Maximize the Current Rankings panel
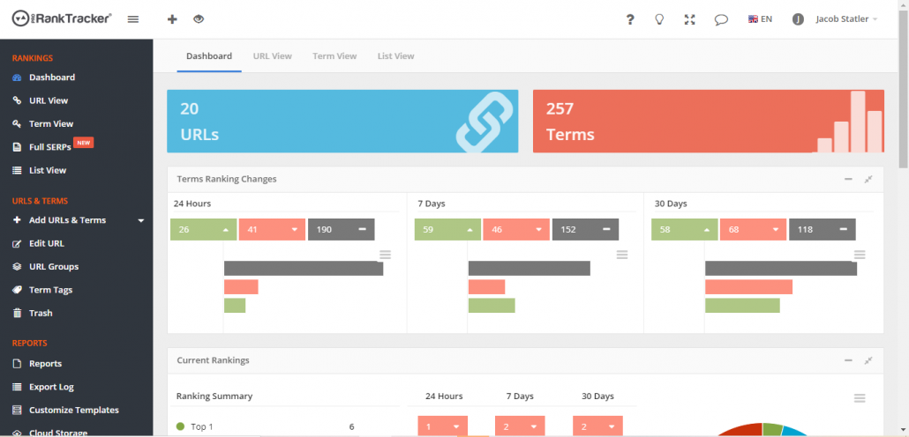Image resolution: width=909 pixels, height=437 pixels. click(868, 360)
